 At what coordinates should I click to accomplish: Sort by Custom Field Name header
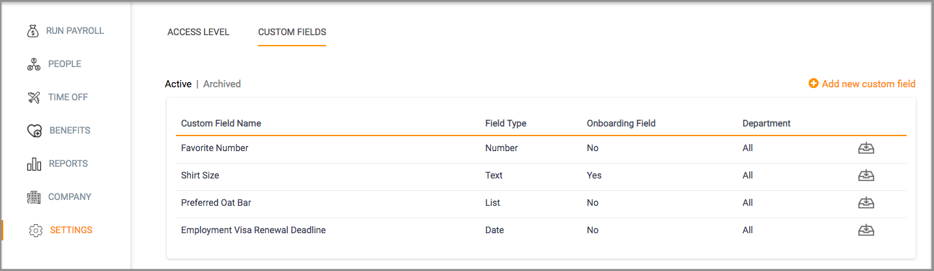(221, 123)
